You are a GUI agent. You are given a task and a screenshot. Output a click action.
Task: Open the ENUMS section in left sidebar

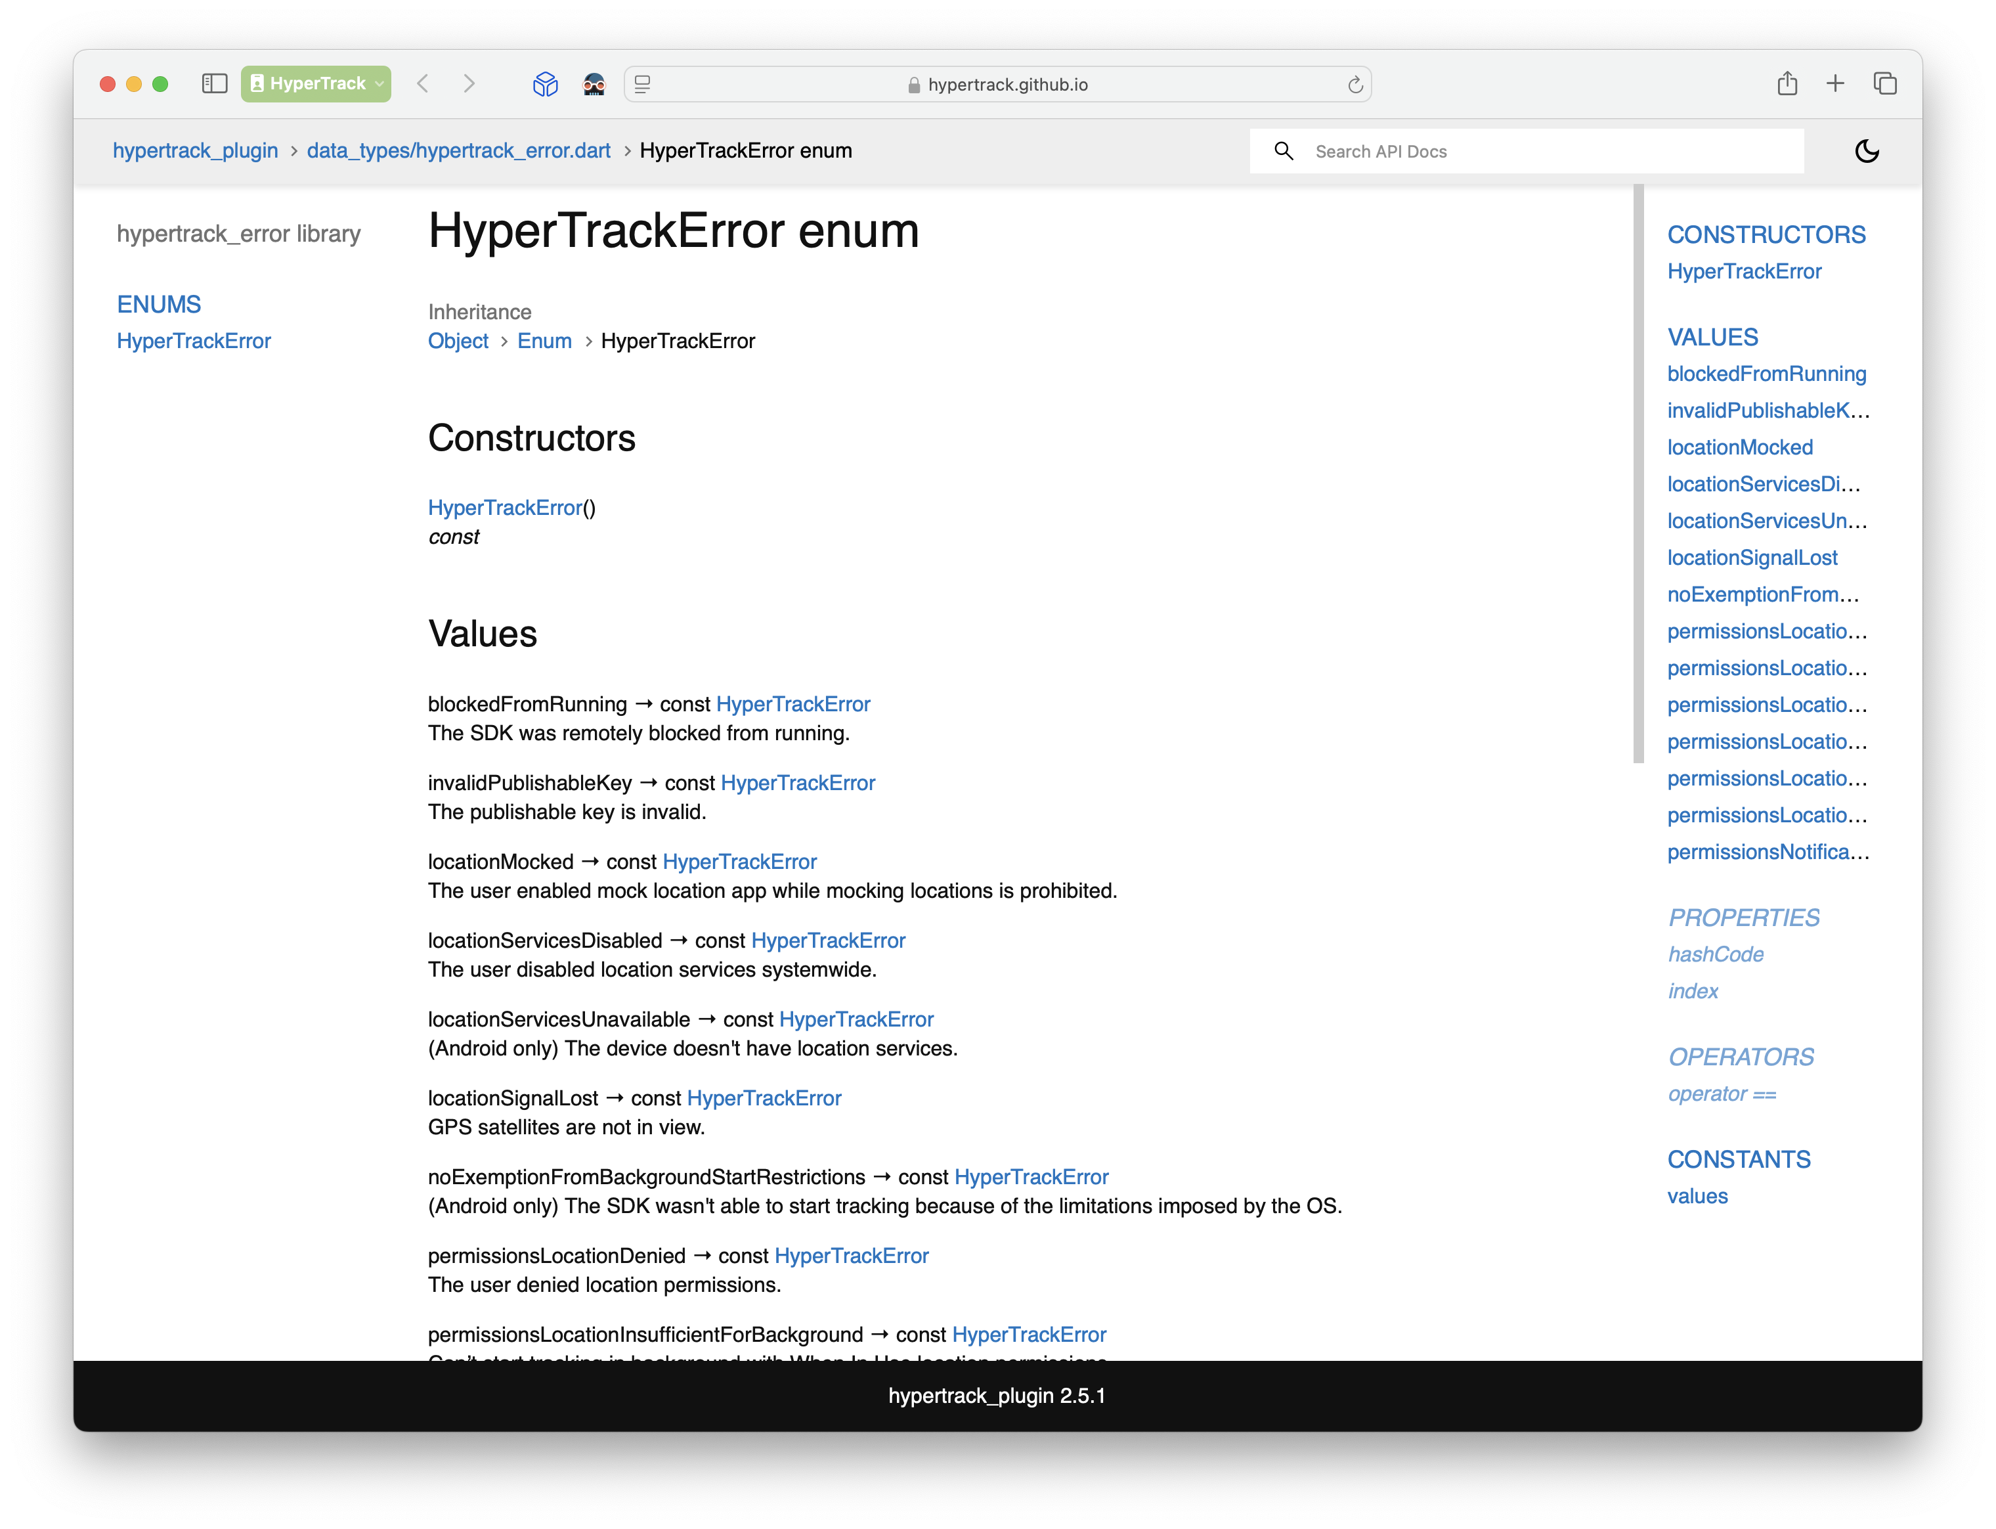point(159,304)
